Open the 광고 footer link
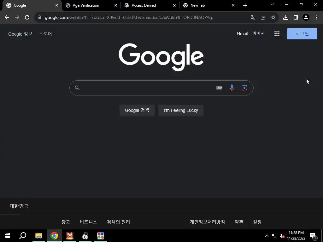 click(66, 222)
